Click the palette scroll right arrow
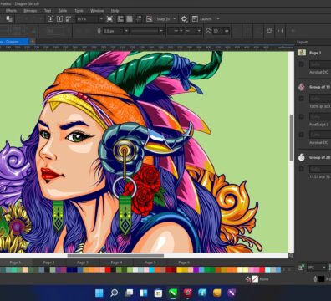Image resolution: width=331 pixels, height=301 pixels. point(284,269)
